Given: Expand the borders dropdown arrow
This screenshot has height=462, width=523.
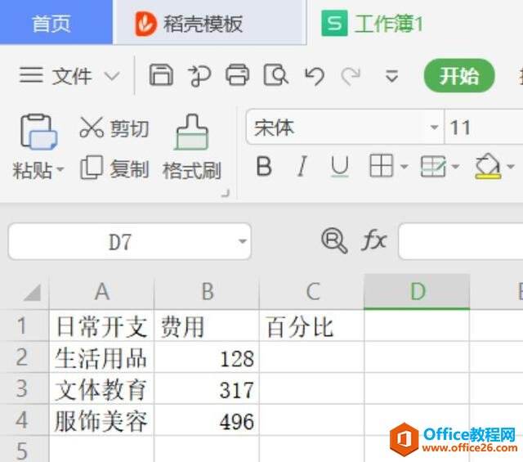Looking at the screenshot, I should 404,166.
